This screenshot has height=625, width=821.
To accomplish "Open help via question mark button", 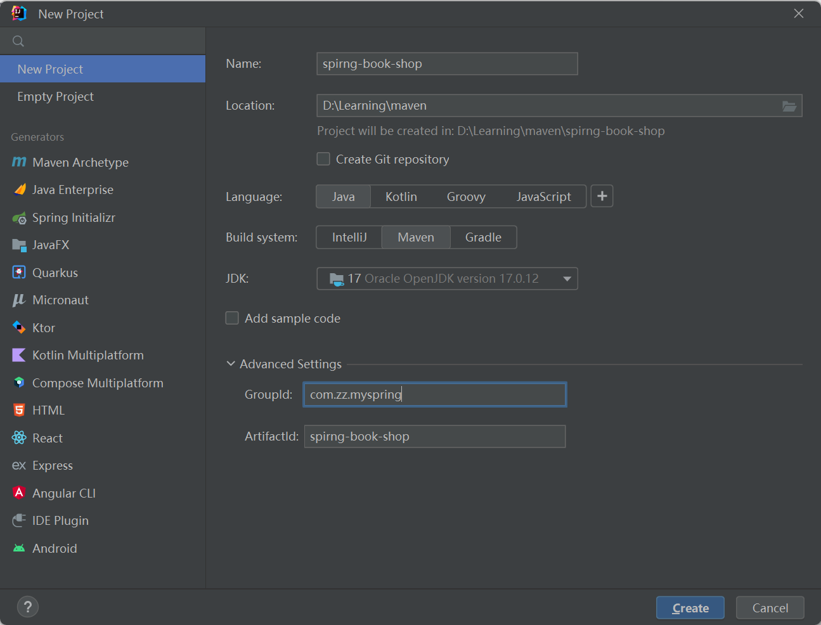I will tap(28, 607).
